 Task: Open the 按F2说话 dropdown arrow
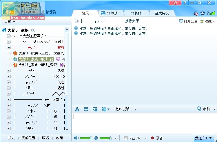click(x=135, y=109)
